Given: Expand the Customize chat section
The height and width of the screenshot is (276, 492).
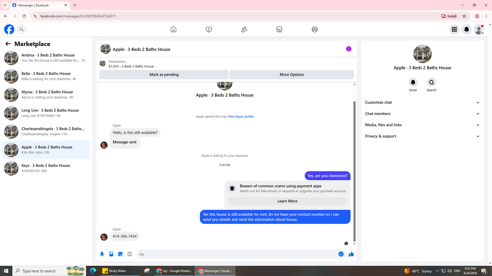Looking at the screenshot, I should 422,102.
